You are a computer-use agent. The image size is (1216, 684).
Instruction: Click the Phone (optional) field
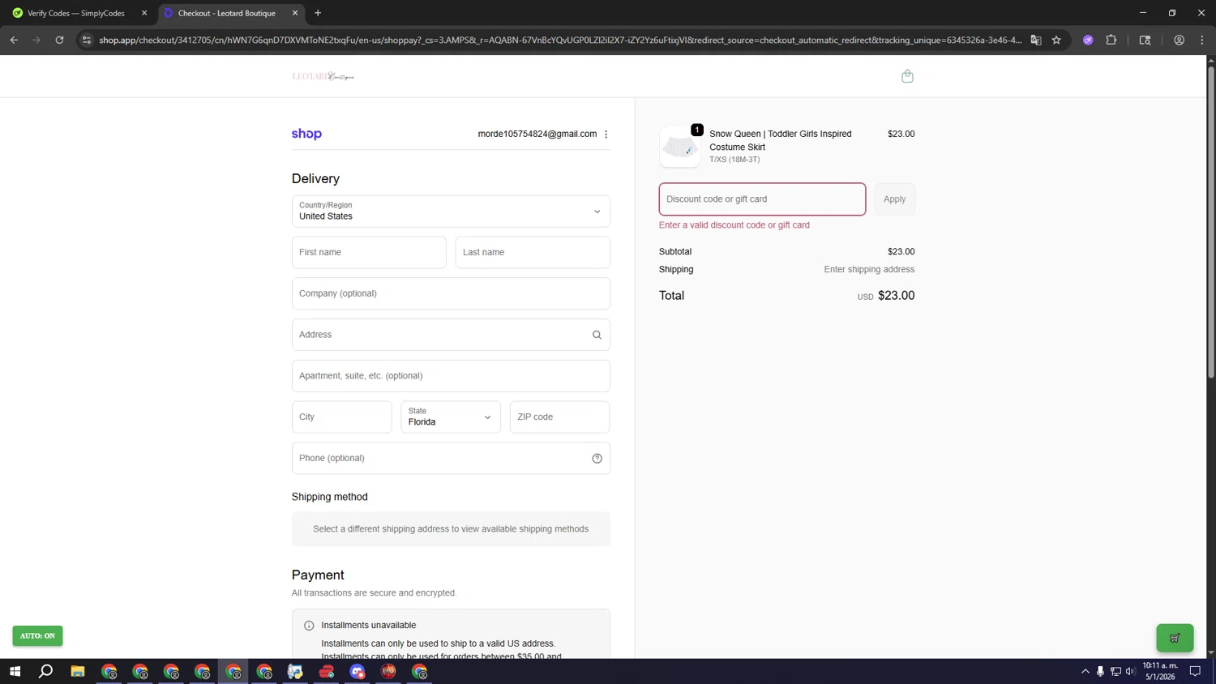[451, 459]
